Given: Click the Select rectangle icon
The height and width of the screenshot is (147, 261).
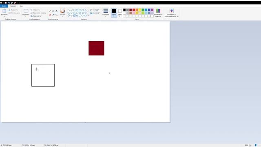Looking at the screenshot, I should click(26, 11).
